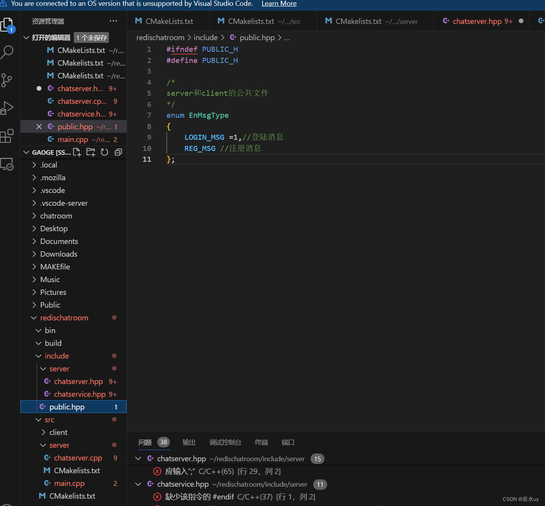Viewport: 545px width, 506px height.
Task: Click include in the breadcrumb
Action: pyautogui.click(x=205, y=37)
